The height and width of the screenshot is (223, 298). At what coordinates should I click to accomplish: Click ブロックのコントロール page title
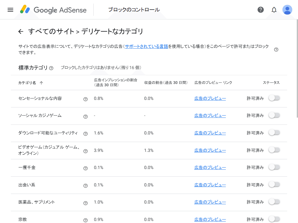point(134,10)
